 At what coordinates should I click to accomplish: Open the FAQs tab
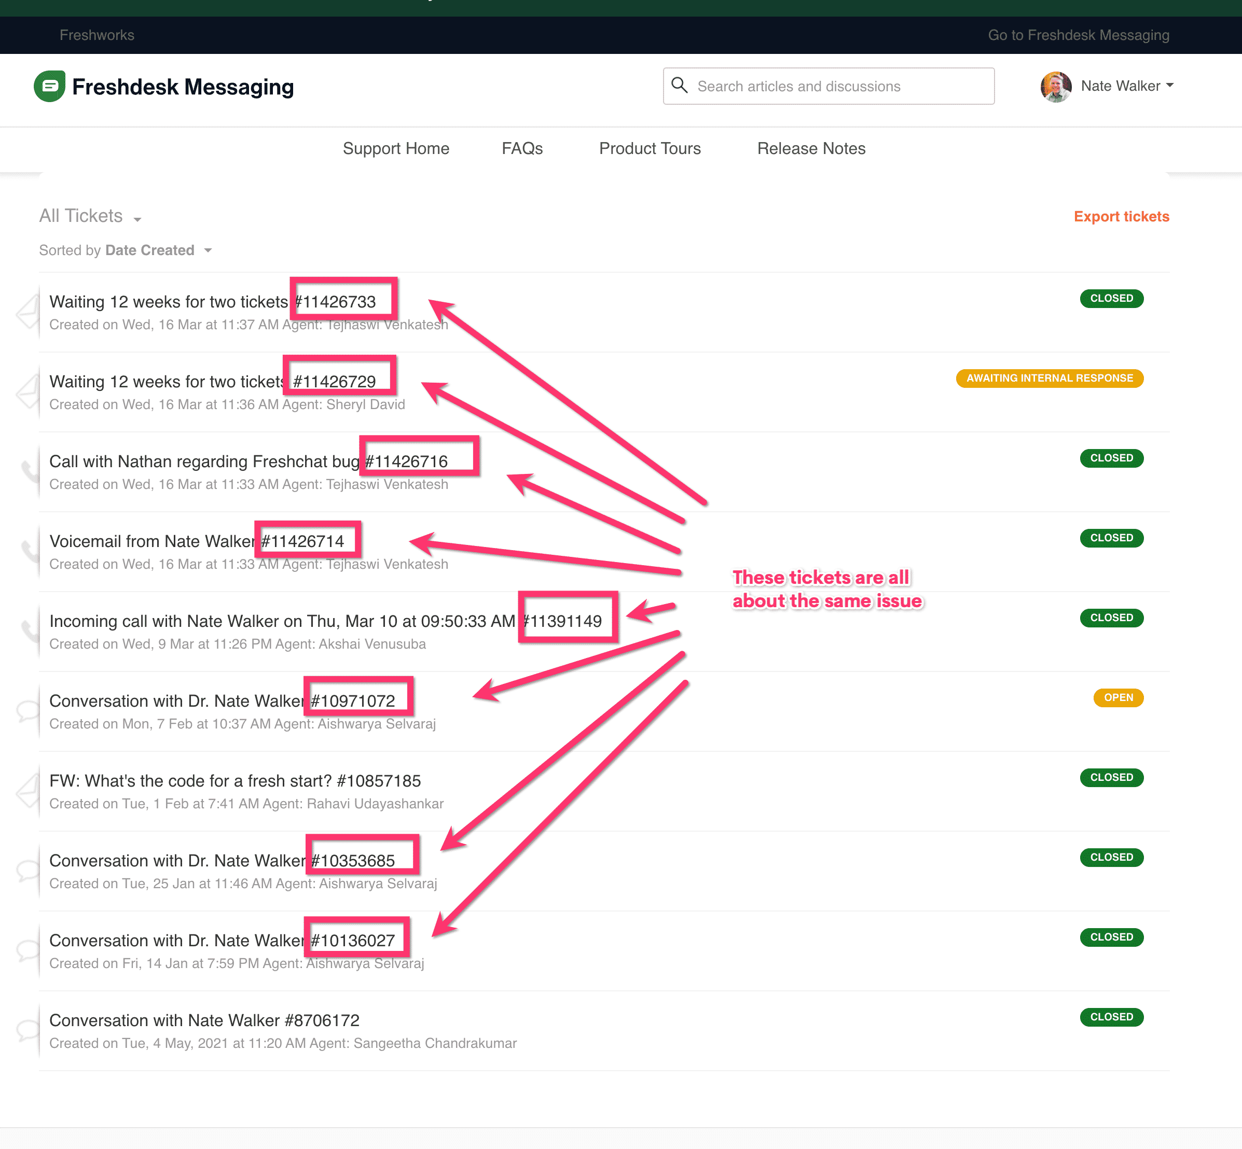(522, 148)
